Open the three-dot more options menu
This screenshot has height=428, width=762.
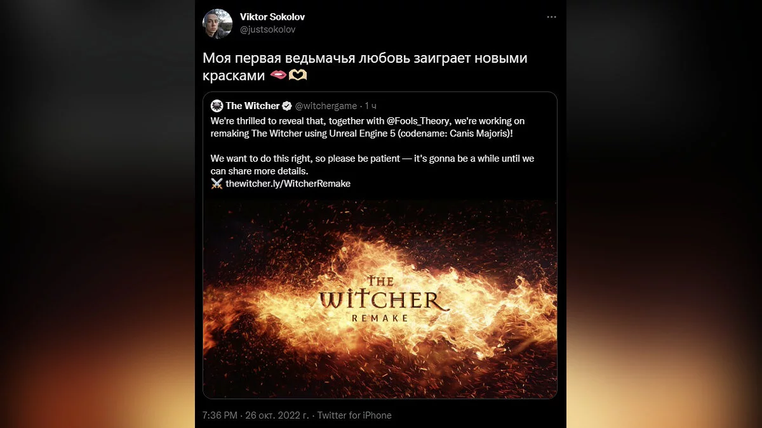tap(552, 17)
